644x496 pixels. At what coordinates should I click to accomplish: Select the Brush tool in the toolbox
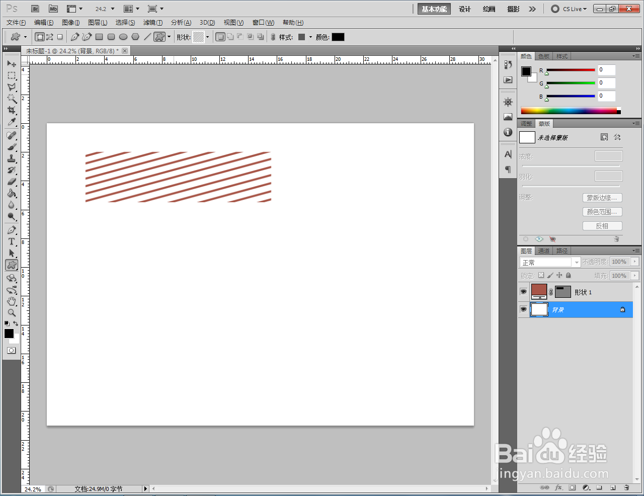[x=12, y=147]
